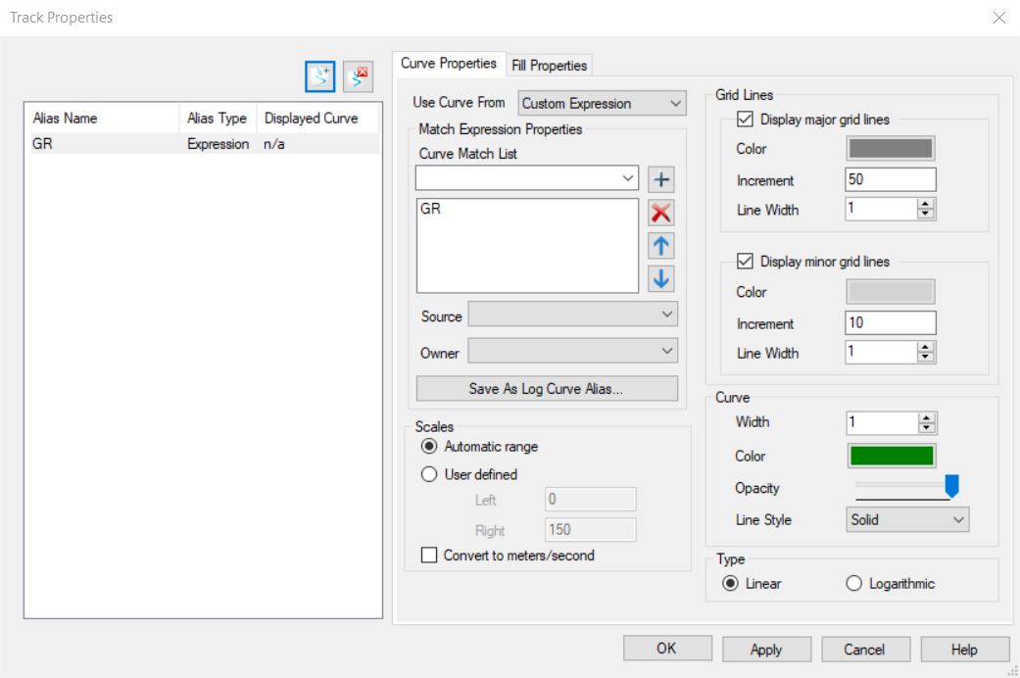The image size is (1020, 678).
Task: Click the Save As Log Curve Alias button
Action: point(546,389)
